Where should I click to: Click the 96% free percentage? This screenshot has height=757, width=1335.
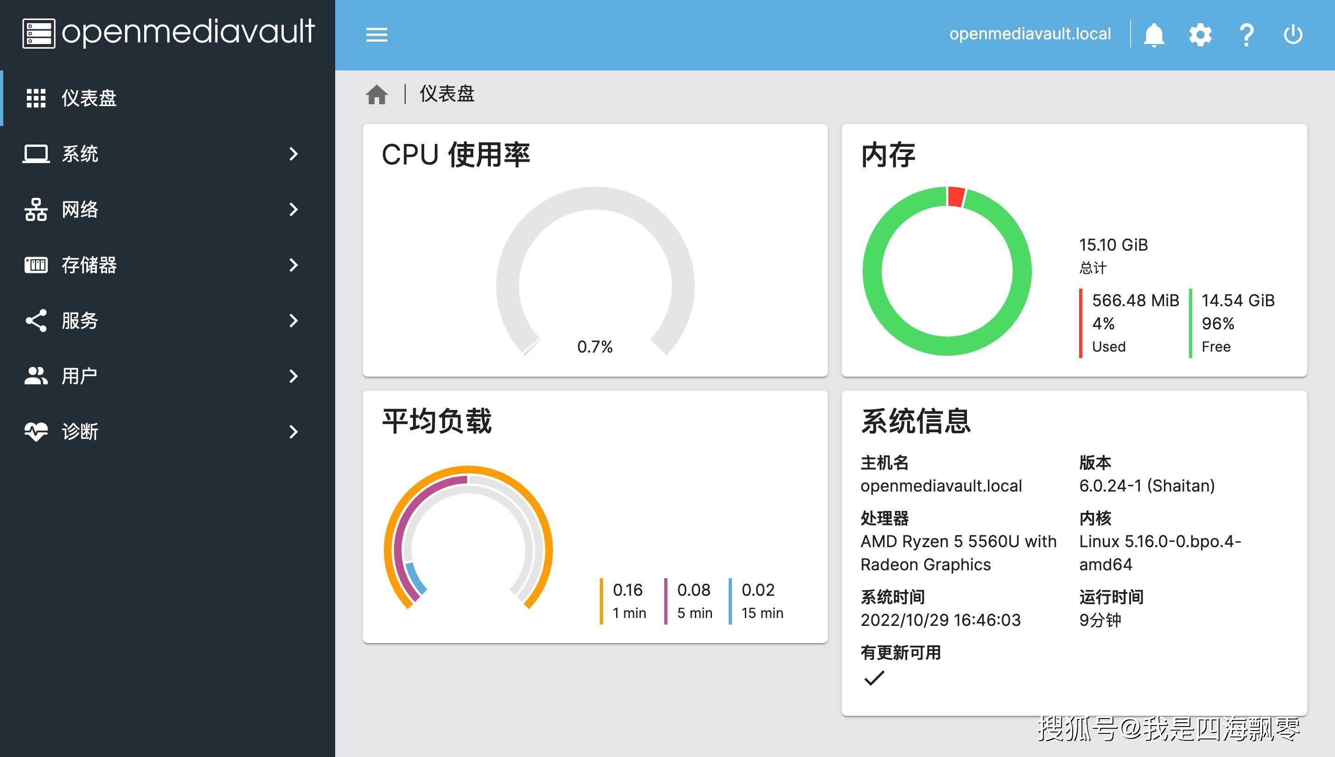[1218, 324]
